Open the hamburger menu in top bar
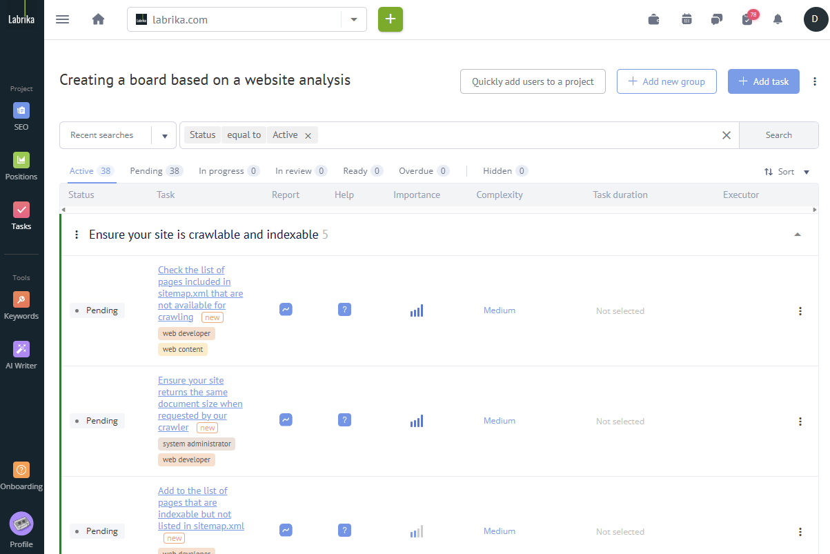Screen dimensions: 830x554 [x=62, y=19]
